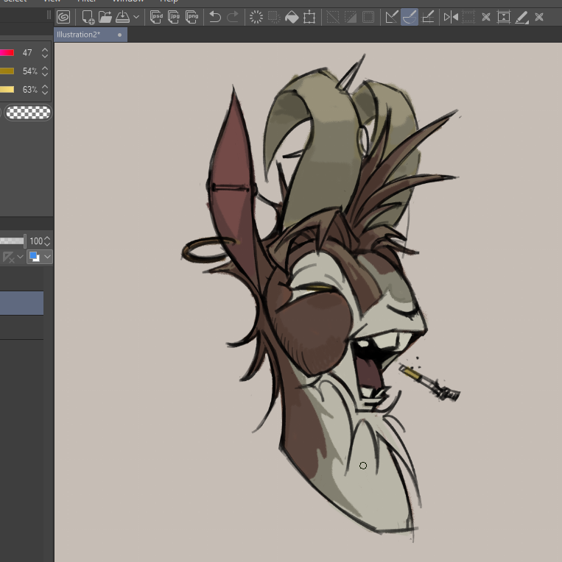Increase the 54% value with up arrow
Viewport: 562px width, 562px height.
(x=45, y=68)
